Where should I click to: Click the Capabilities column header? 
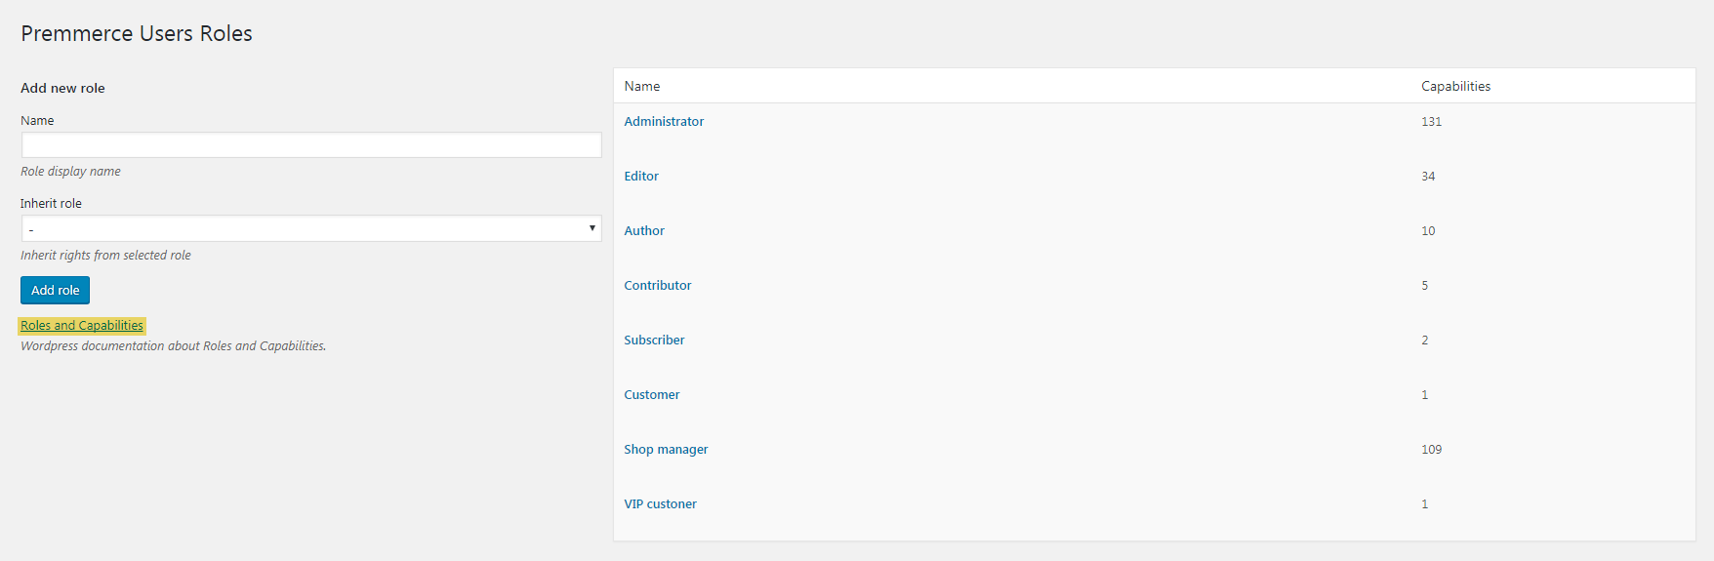pos(1456,87)
